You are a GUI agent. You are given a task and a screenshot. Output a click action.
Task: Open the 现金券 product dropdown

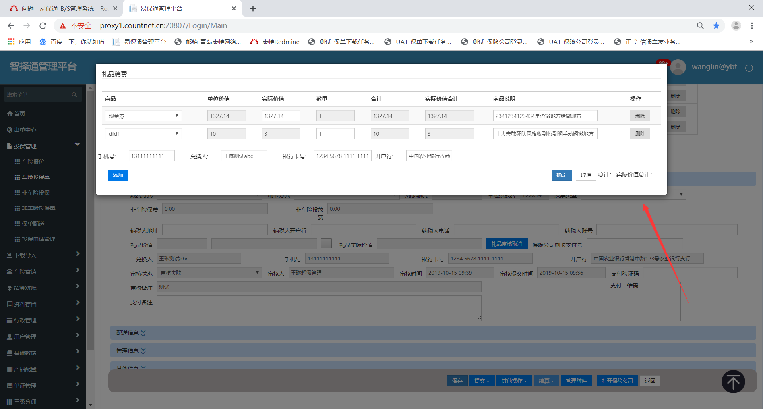(x=143, y=116)
